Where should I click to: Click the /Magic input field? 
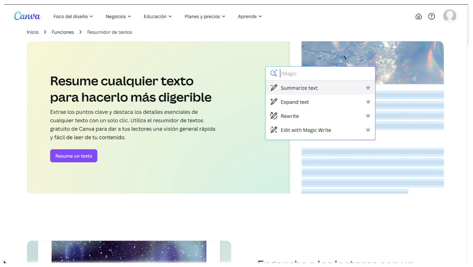[x=326, y=73]
